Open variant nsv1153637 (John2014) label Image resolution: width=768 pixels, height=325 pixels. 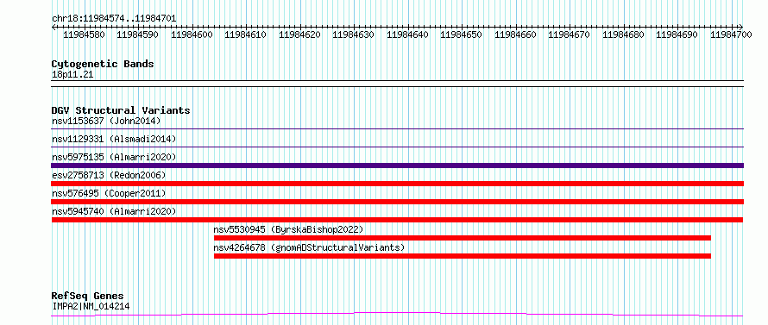[x=106, y=121]
